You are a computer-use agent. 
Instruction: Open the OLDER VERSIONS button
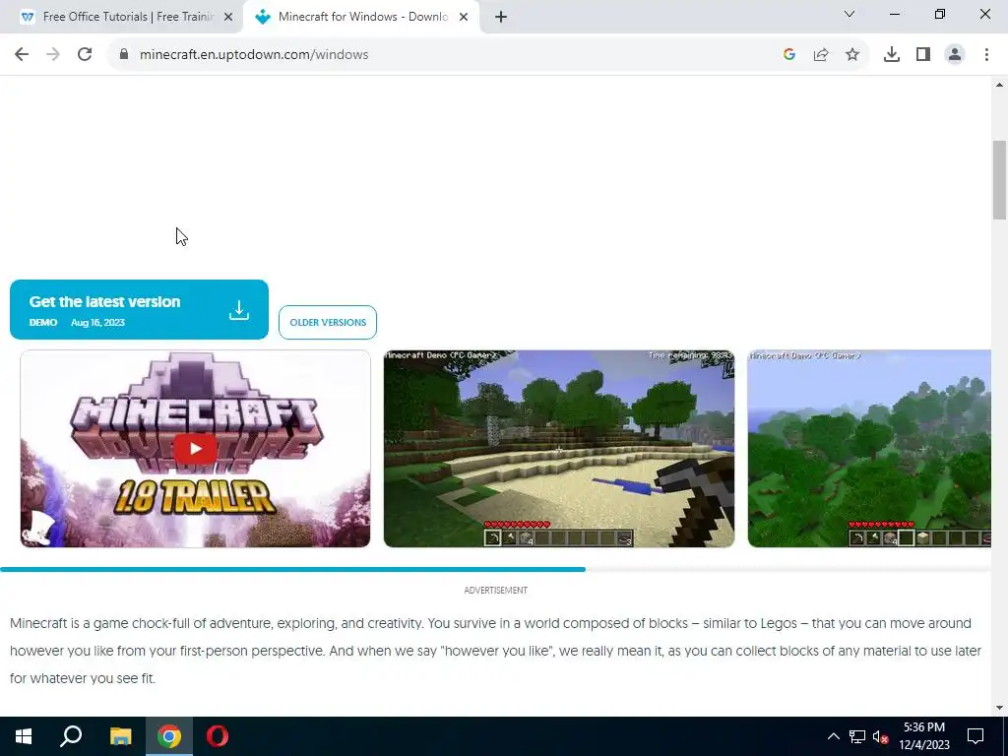(328, 322)
